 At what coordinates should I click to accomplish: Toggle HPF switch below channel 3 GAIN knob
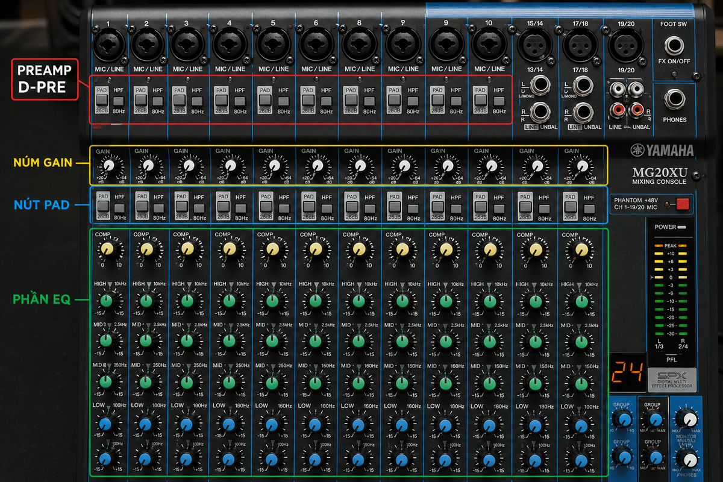pyautogui.click(x=198, y=208)
